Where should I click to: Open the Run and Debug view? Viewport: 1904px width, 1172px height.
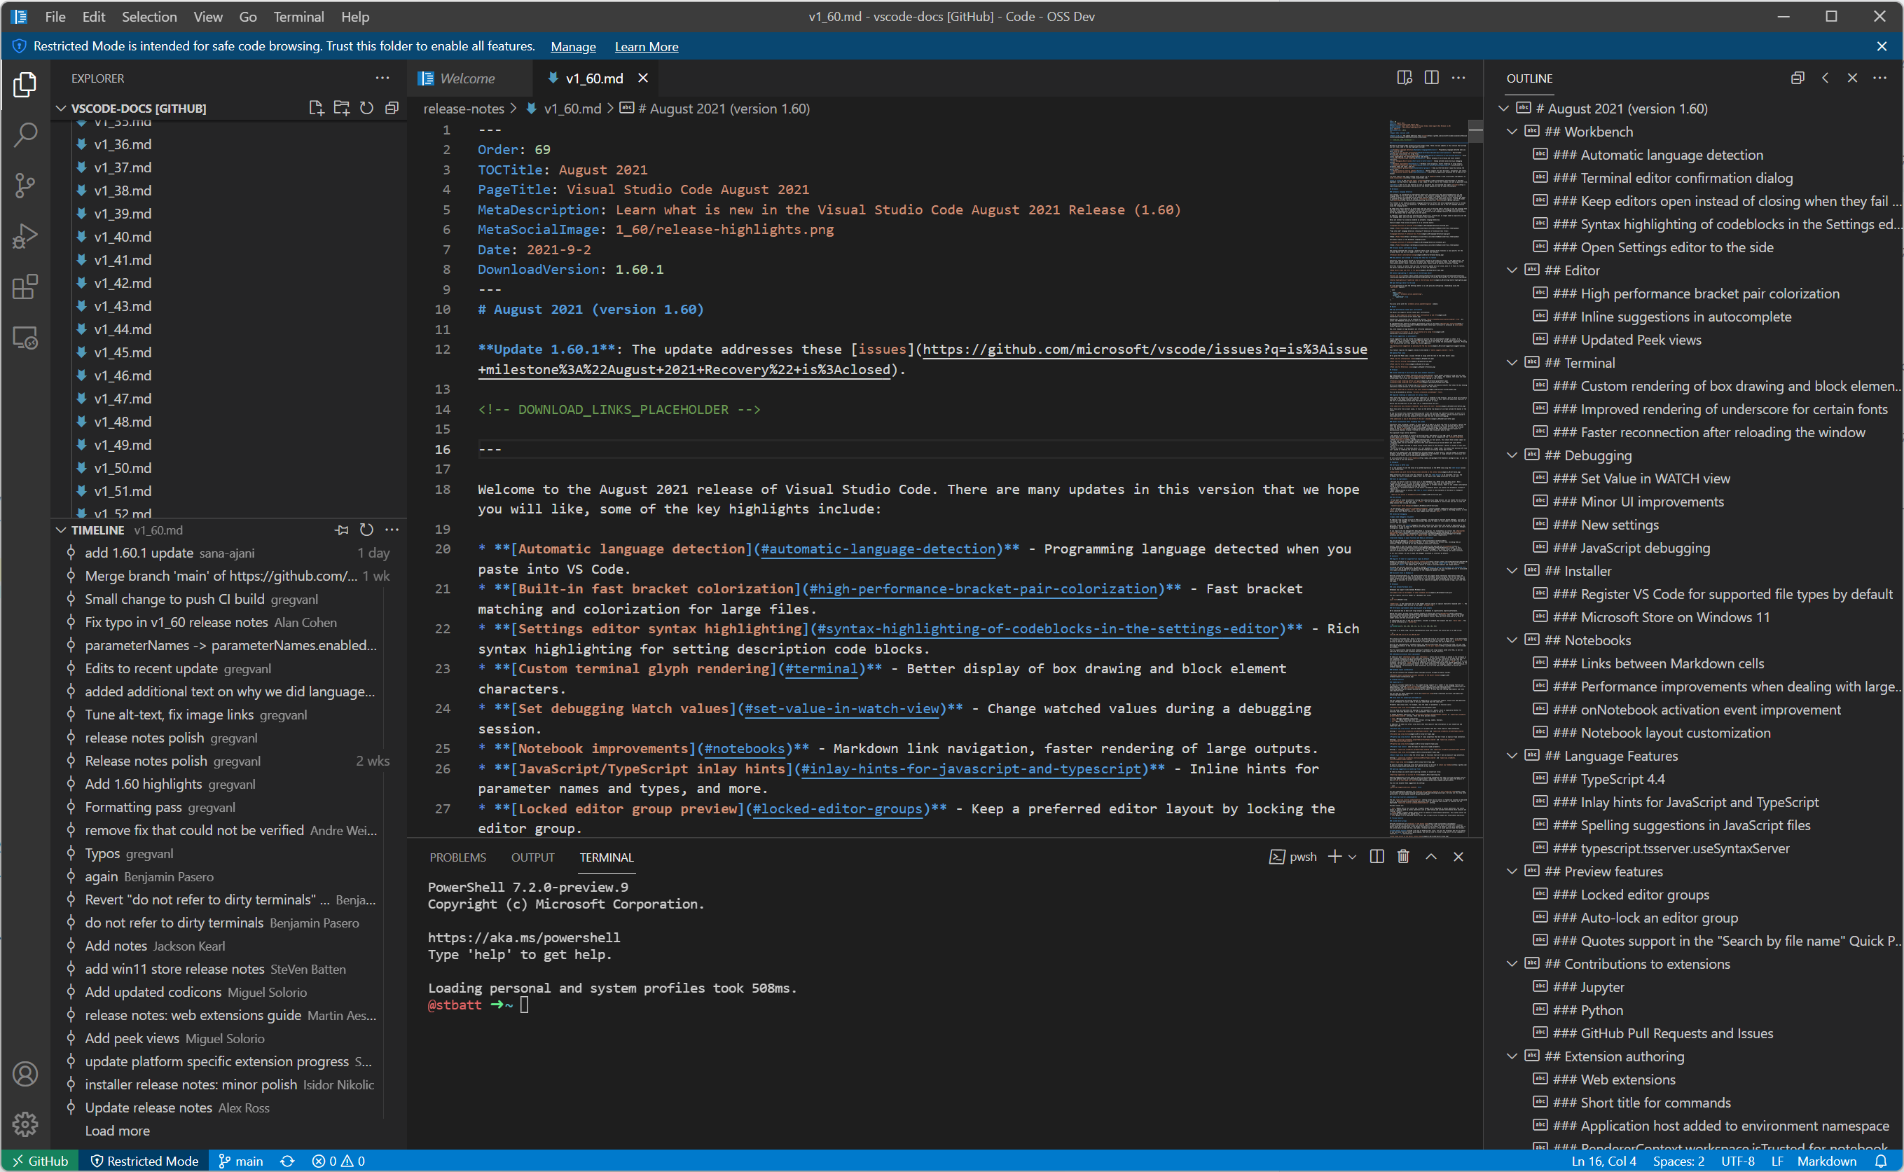click(25, 235)
